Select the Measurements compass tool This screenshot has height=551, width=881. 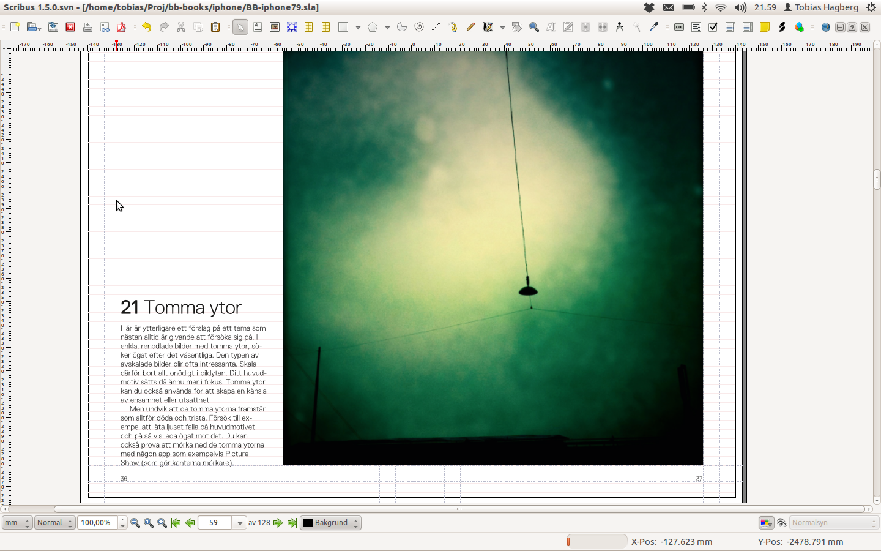point(620,27)
